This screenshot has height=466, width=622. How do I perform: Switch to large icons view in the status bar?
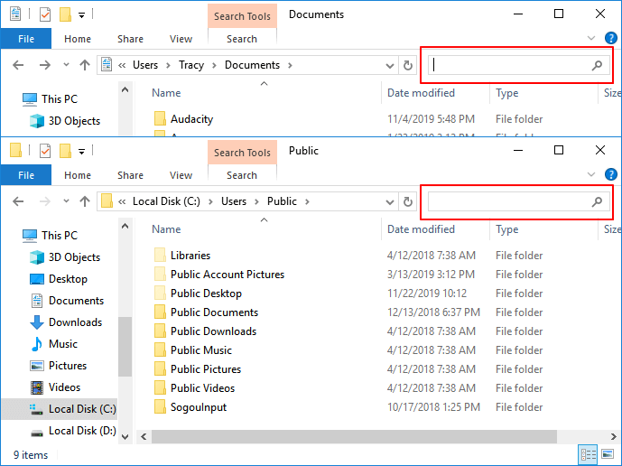tap(609, 454)
